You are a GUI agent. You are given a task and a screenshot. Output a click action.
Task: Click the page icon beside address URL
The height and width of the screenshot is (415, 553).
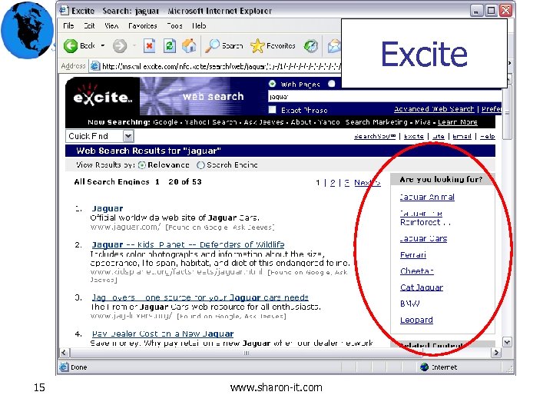(95, 66)
